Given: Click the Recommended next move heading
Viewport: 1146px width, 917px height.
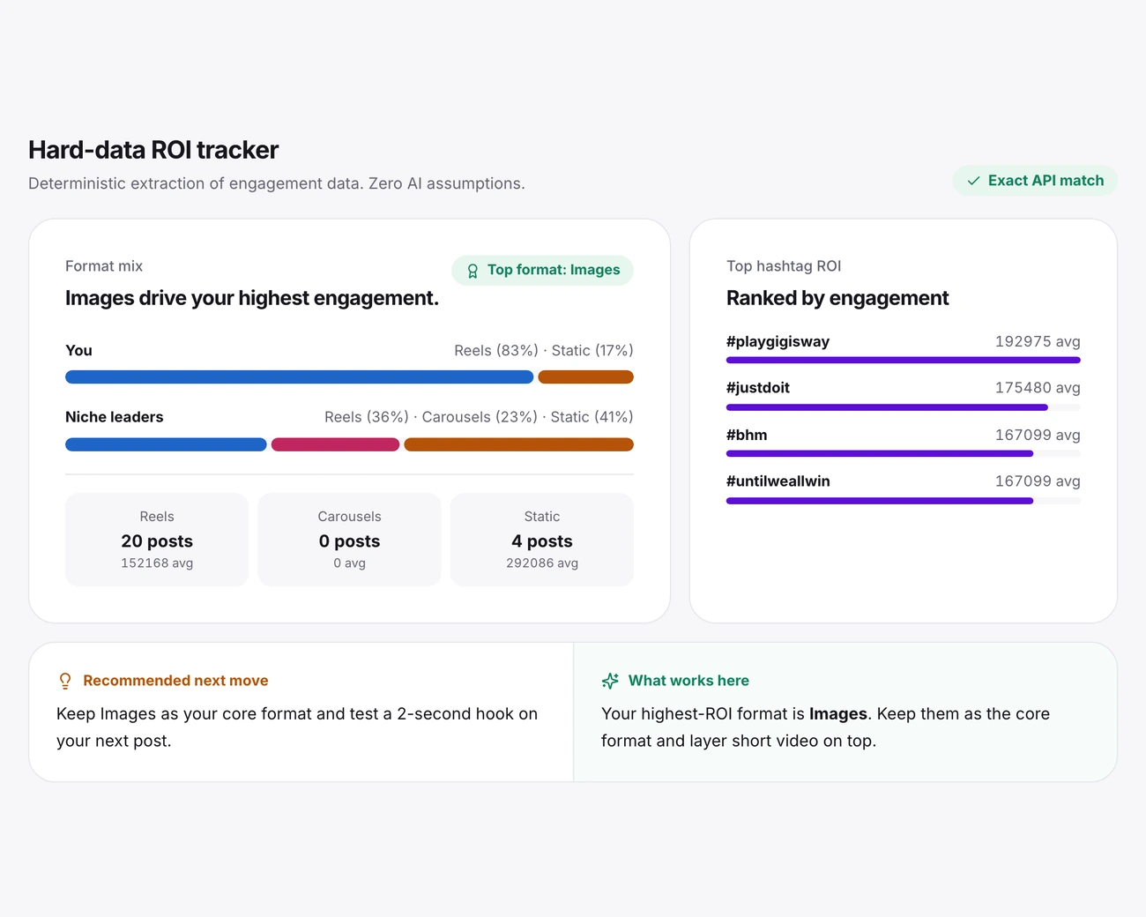Looking at the screenshot, I should tap(175, 681).
